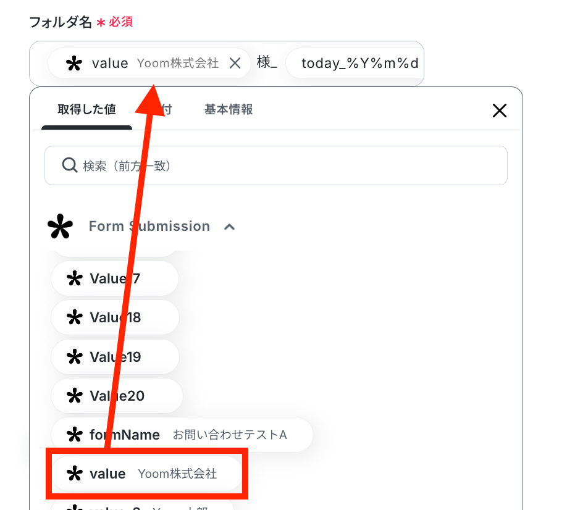Click the value chip in the フォルダ名 field

149,63
